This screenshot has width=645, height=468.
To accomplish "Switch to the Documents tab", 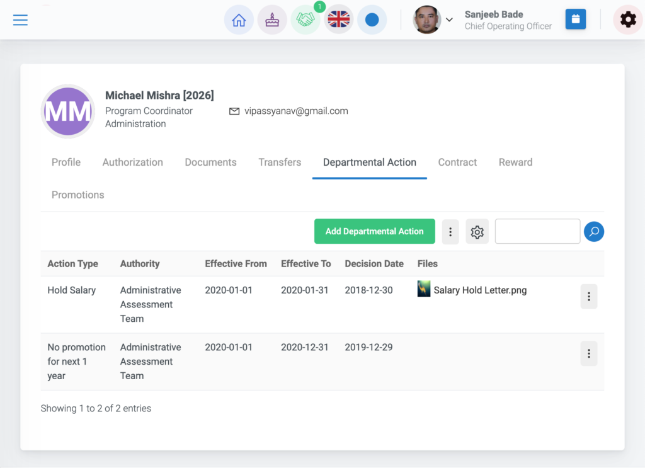I will point(210,163).
